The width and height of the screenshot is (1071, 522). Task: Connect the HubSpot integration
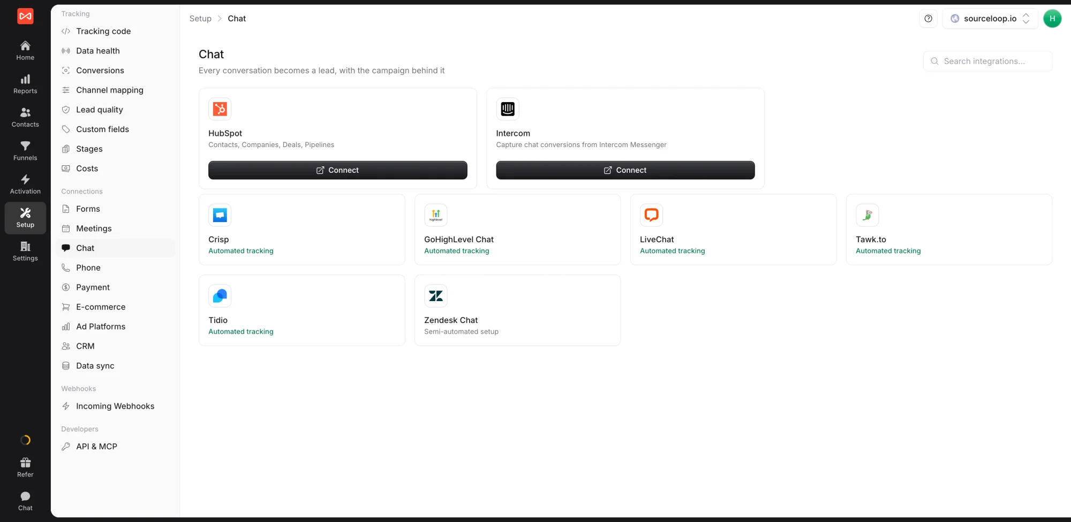pyautogui.click(x=338, y=170)
